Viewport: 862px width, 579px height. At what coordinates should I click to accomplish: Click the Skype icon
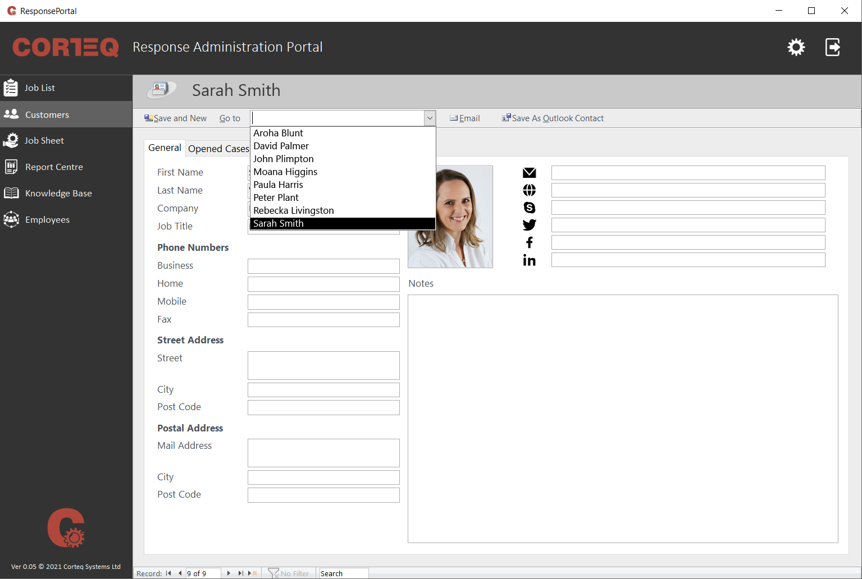pos(529,208)
